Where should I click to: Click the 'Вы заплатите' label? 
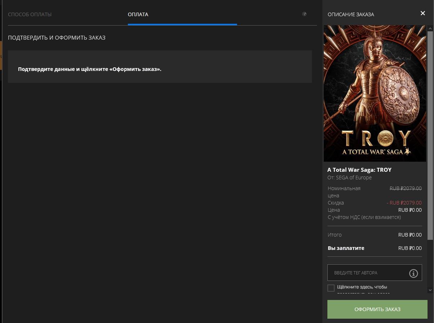pyautogui.click(x=346, y=248)
